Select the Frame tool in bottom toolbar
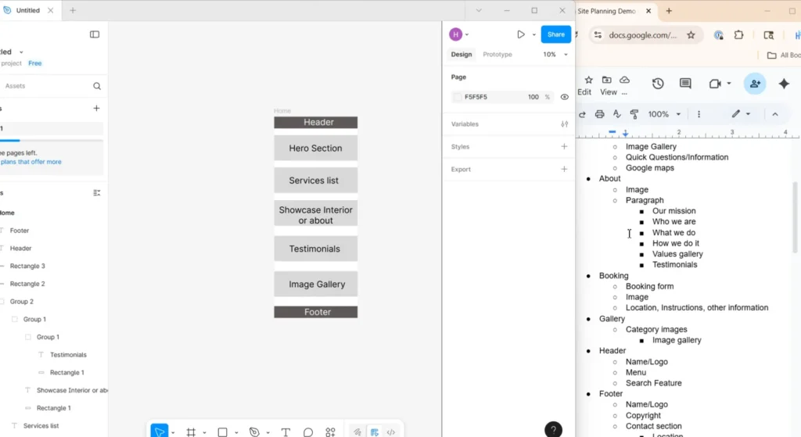The image size is (801, 437). pos(190,432)
